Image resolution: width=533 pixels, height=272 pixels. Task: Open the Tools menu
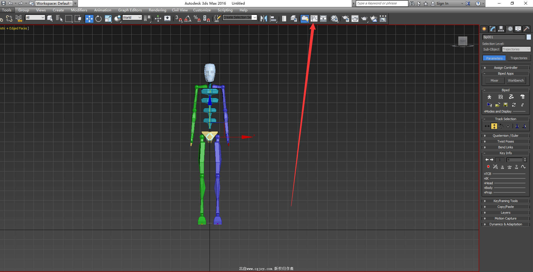pyautogui.click(x=7, y=10)
